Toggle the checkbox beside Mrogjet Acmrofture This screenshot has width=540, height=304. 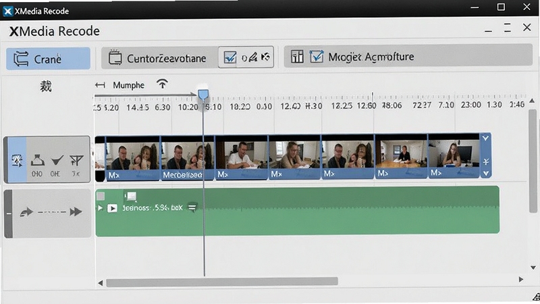tap(316, 56)
